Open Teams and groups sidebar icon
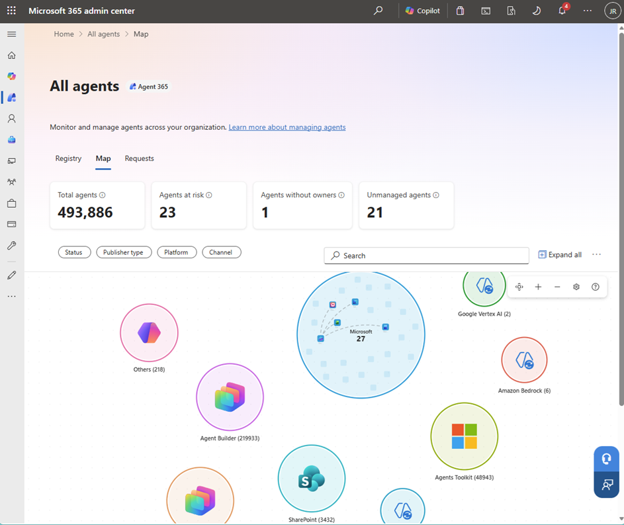 click(12, 182)
